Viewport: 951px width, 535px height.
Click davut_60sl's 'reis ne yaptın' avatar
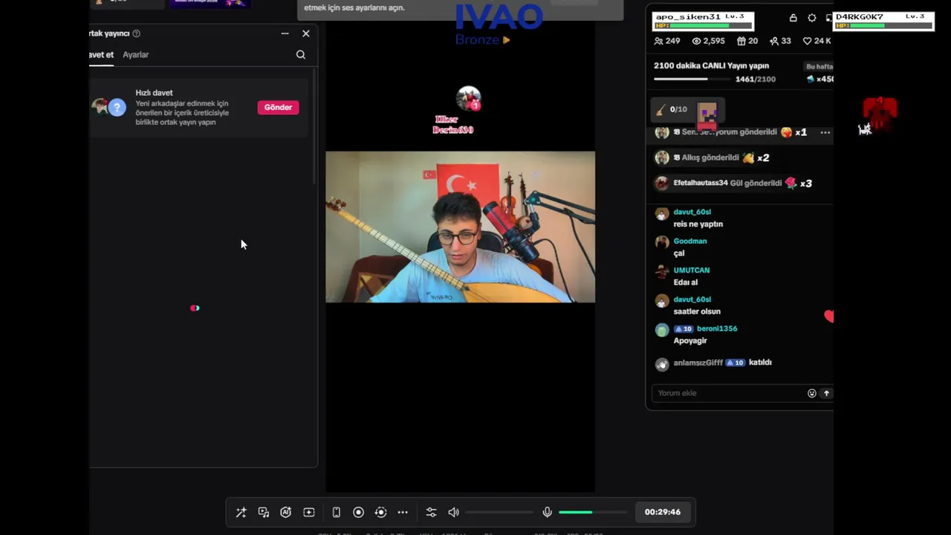(662, 214)
